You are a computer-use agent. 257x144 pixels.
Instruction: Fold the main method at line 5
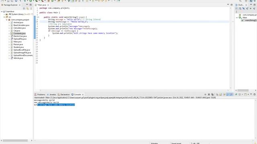[39, 17]
